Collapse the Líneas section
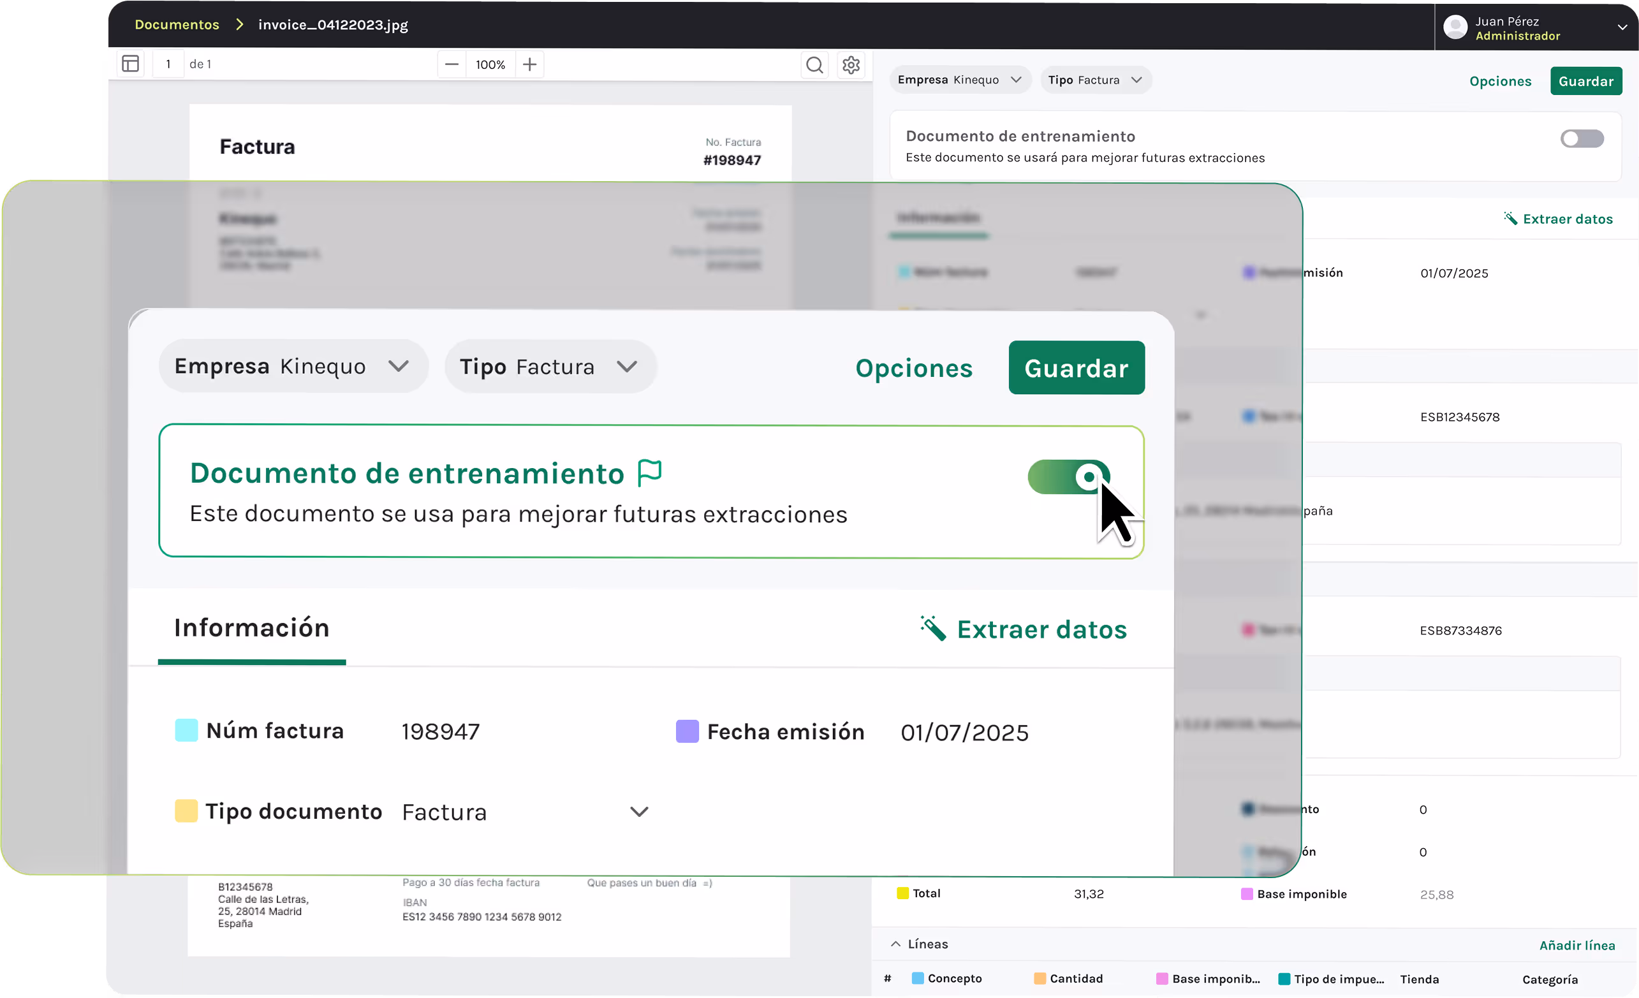The width and height of the screenshot is (1639, 998). pos(896,944)
